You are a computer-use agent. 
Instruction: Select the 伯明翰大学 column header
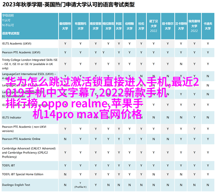(130, 26)
